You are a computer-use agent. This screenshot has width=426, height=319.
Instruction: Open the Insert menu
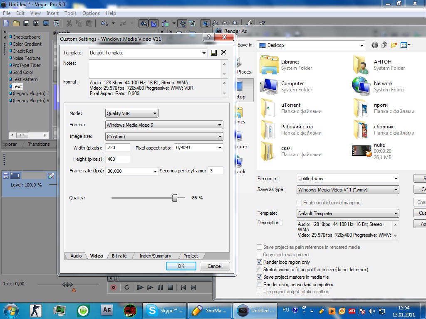[x=52, y=13]
